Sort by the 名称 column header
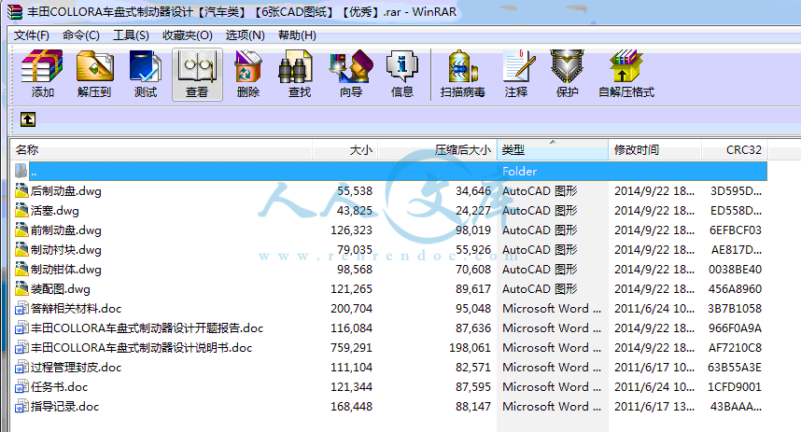801x432 pixels. point(162,149)
